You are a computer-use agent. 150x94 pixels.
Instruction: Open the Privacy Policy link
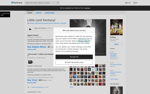[83, 41]
